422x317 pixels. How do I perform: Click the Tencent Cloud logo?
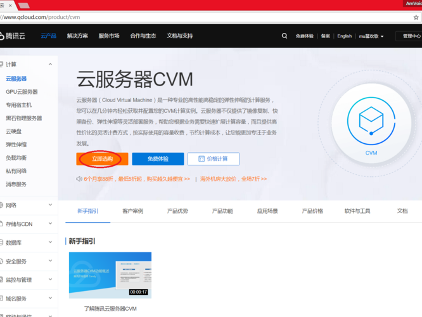click(x=13, y=36)
